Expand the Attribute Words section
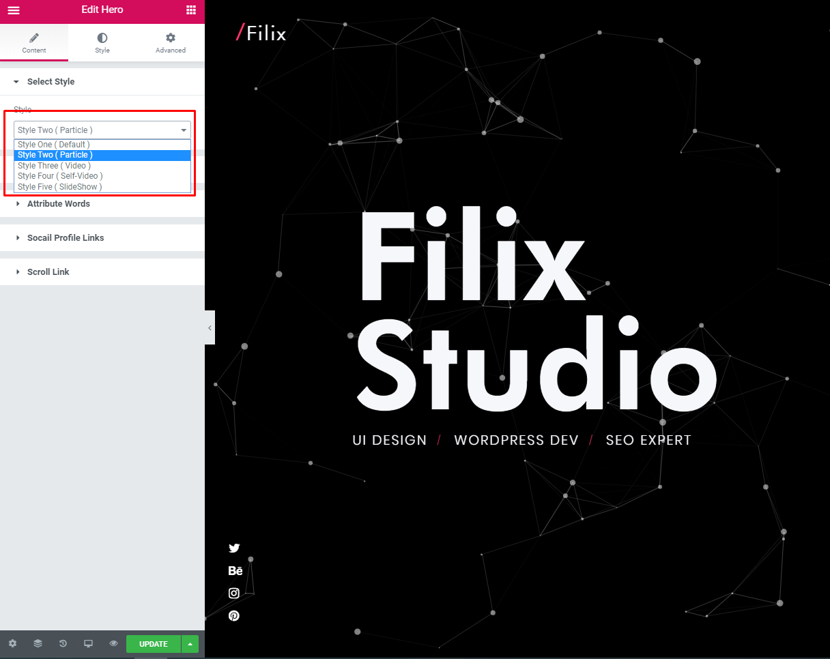The image size is (830, 659). [x=58, y=203]
